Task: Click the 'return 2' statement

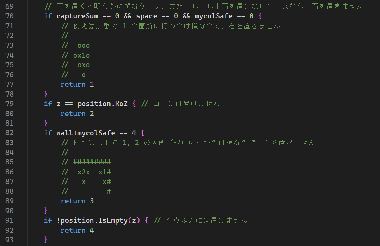Action: pyautogui.click(x=77, y=114)
